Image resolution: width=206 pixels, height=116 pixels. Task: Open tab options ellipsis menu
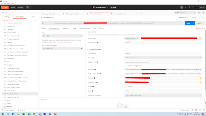142,14
